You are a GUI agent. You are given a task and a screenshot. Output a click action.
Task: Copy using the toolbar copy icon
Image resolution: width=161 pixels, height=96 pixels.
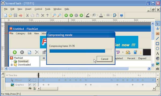(x=32, y=15)
